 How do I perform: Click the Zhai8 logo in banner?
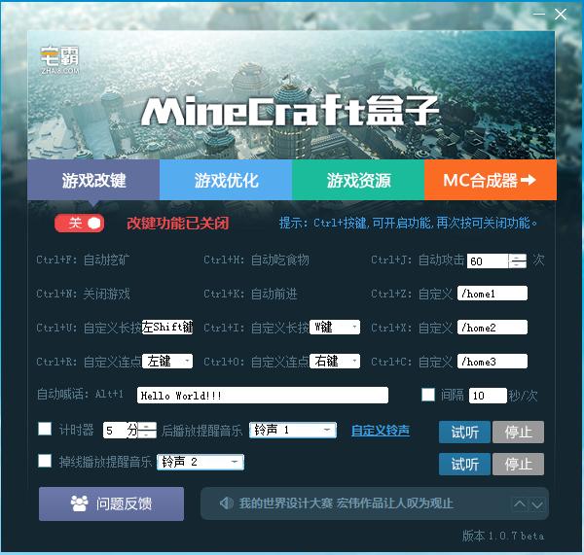[59, 60]
